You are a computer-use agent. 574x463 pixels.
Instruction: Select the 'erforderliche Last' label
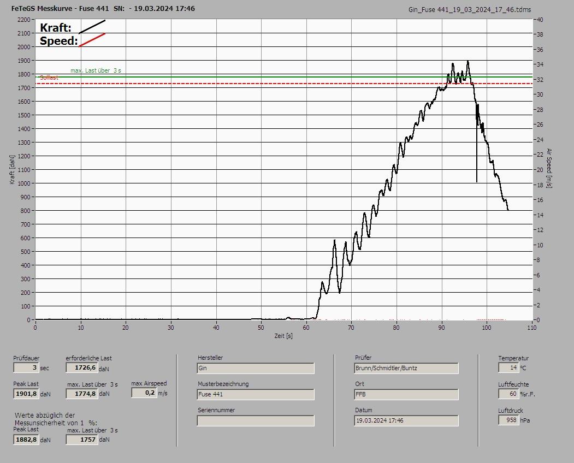pyautogui.click(x=89, y=358)
